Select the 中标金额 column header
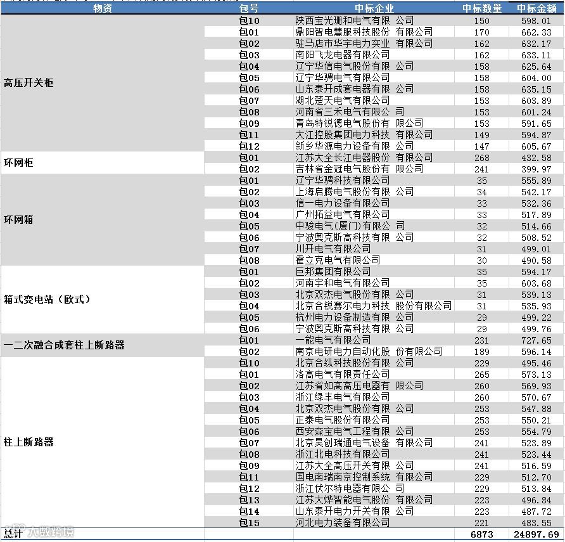The height and width of the screenshot is (542, 565). coord(536,8)
